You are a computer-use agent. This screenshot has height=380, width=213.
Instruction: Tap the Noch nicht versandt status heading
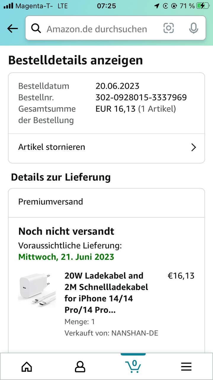tap(66, 231)
